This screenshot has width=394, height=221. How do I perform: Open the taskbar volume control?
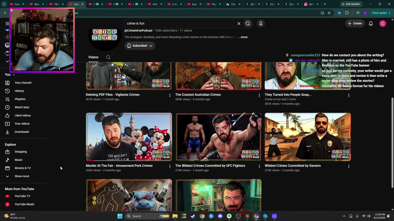(369, 216)
